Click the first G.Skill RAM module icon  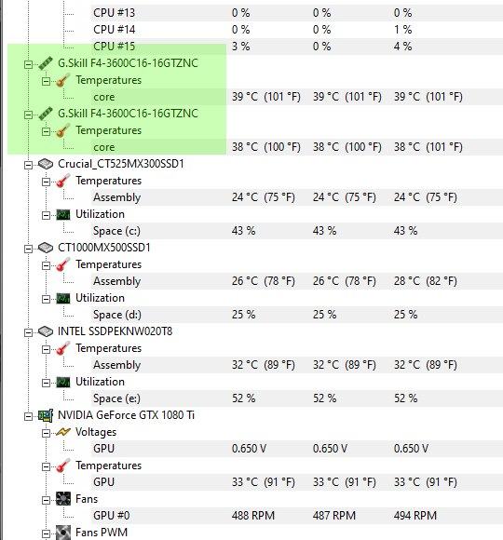coord(46,63)
